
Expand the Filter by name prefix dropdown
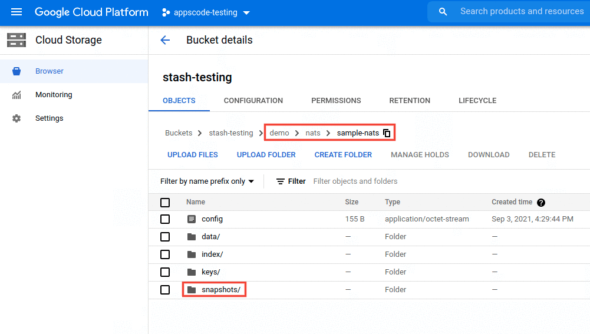click(x=207, y=181)
